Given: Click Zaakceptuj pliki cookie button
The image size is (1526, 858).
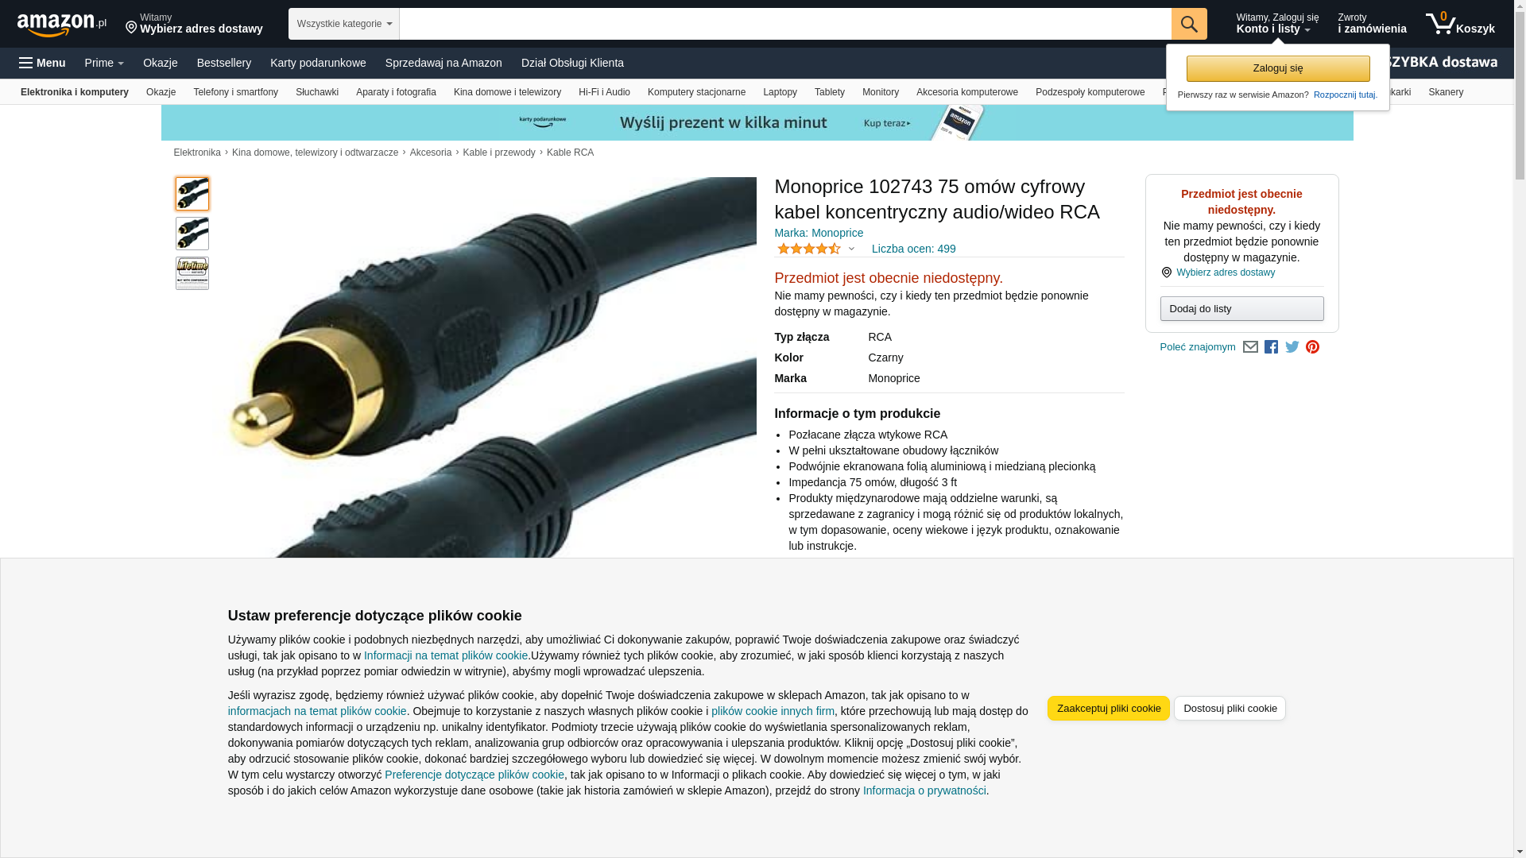Looking at the screenshot, I should [x=1108, y=708].
